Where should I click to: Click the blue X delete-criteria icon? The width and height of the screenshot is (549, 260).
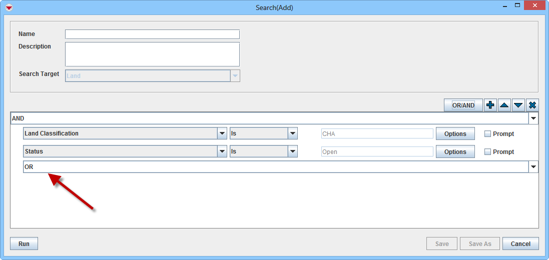[x=532, y=105]
